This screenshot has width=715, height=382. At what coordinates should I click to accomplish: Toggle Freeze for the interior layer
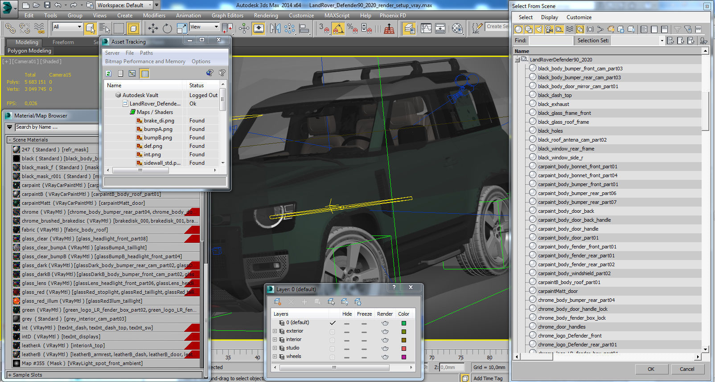[364, 340]
